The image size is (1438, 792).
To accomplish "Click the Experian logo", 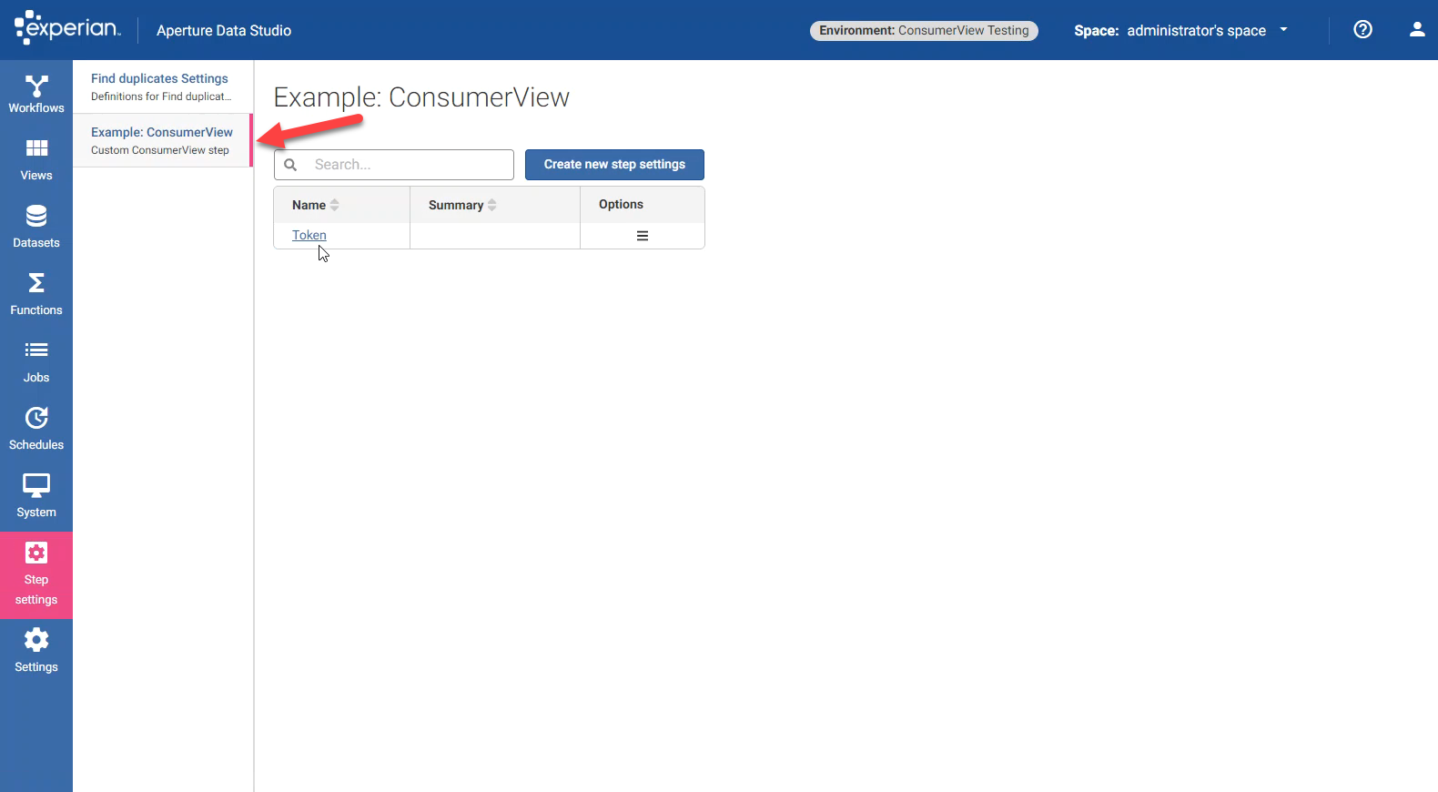I will (67, 27).
